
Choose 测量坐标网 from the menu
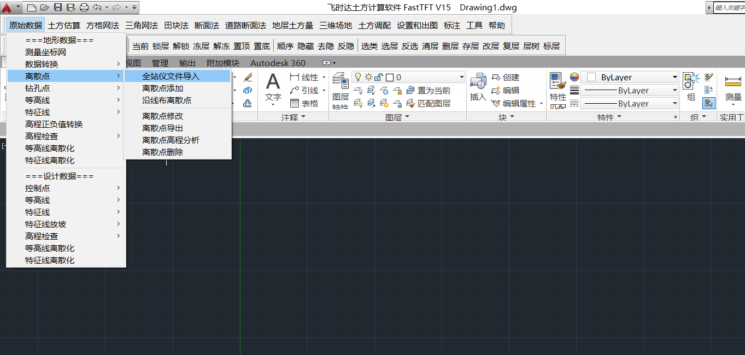(66, 52)
